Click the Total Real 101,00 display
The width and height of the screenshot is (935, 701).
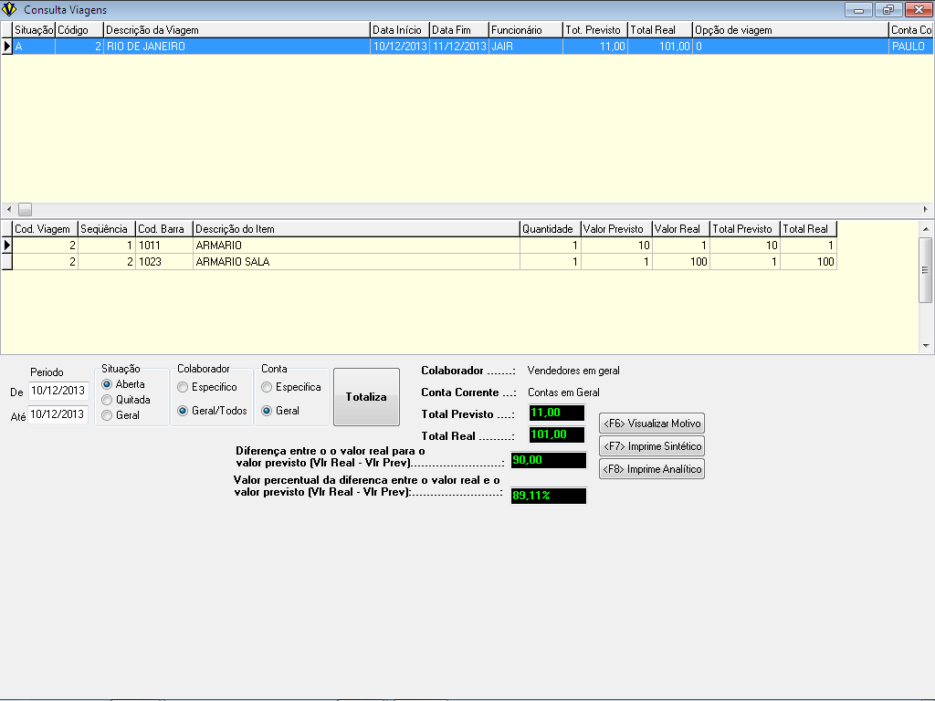point(557,434)
